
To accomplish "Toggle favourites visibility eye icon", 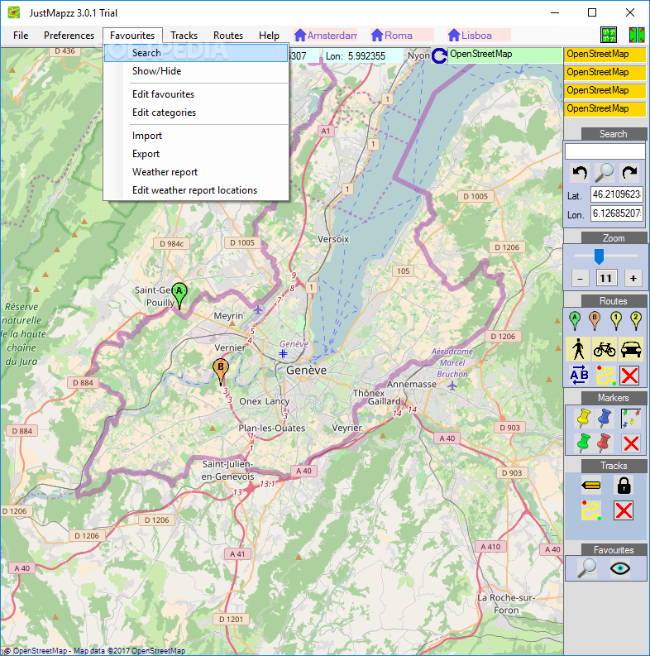I will pos(620,568).
